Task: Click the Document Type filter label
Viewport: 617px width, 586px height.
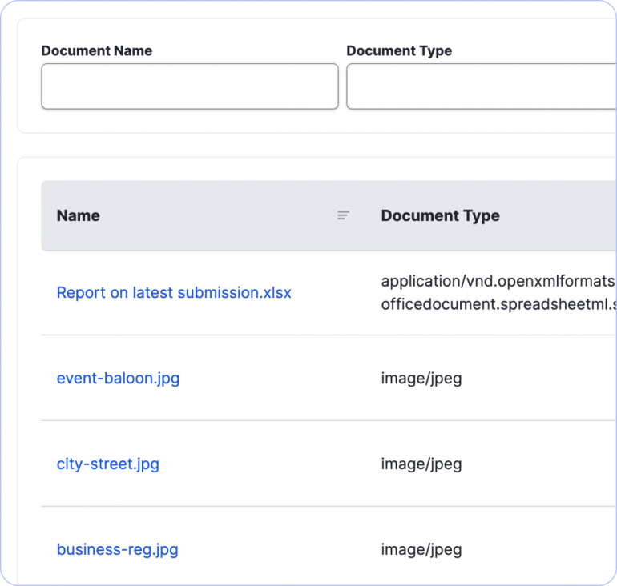Action: (x=399, y=50)
